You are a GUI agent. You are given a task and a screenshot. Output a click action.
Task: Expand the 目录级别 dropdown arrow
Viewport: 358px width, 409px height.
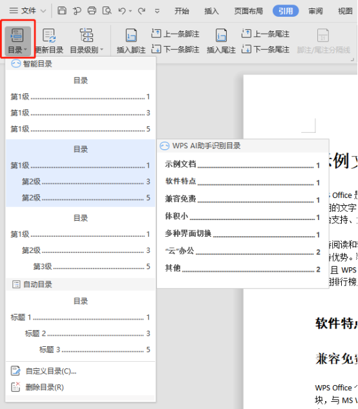coord(101,50)
